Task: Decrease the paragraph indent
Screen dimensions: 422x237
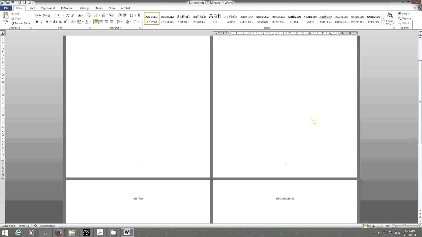Action: coord(120,15)
